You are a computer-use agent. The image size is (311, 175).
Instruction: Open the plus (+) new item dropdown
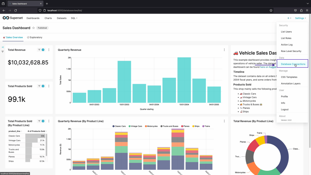[x=289, y=18]
